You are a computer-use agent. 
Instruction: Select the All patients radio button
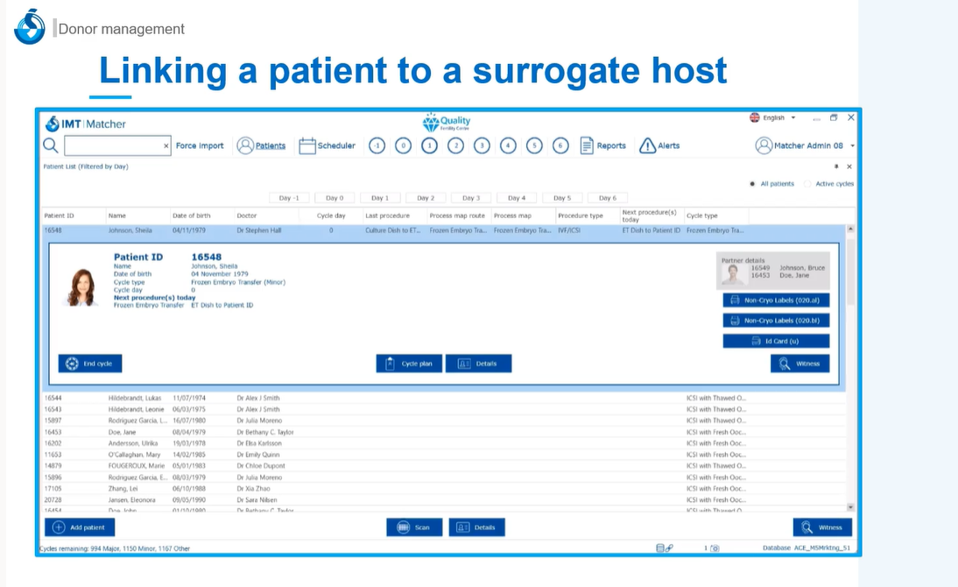[752, 184]
